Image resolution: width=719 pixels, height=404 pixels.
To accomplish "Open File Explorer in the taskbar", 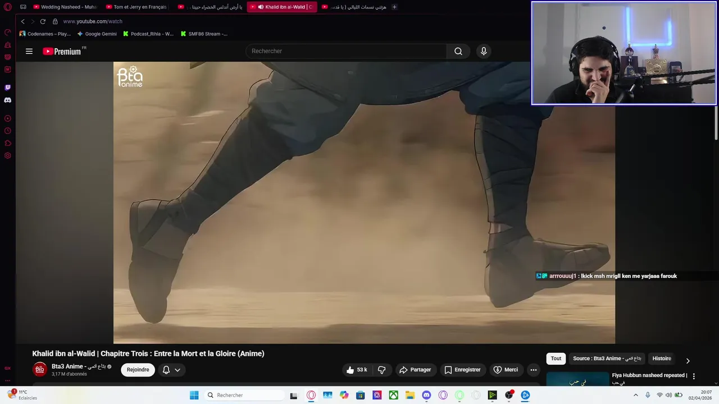I will [410, 395].
